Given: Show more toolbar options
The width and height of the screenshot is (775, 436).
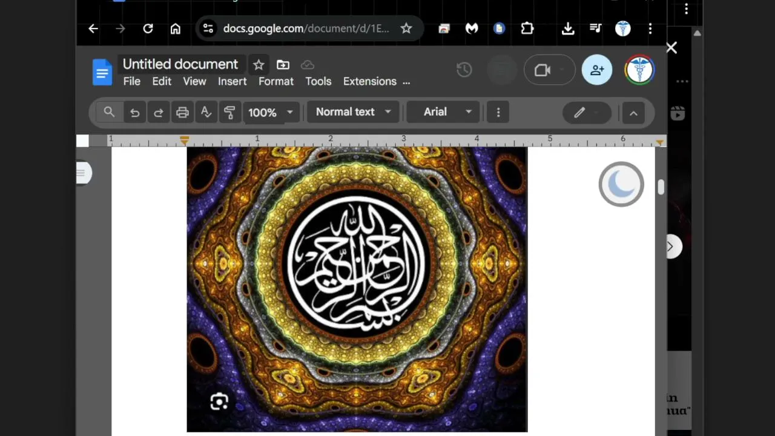Looking at the screenshot, I should coord(498,112).
